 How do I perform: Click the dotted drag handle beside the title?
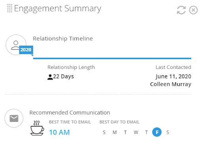[x=10, y=8]
